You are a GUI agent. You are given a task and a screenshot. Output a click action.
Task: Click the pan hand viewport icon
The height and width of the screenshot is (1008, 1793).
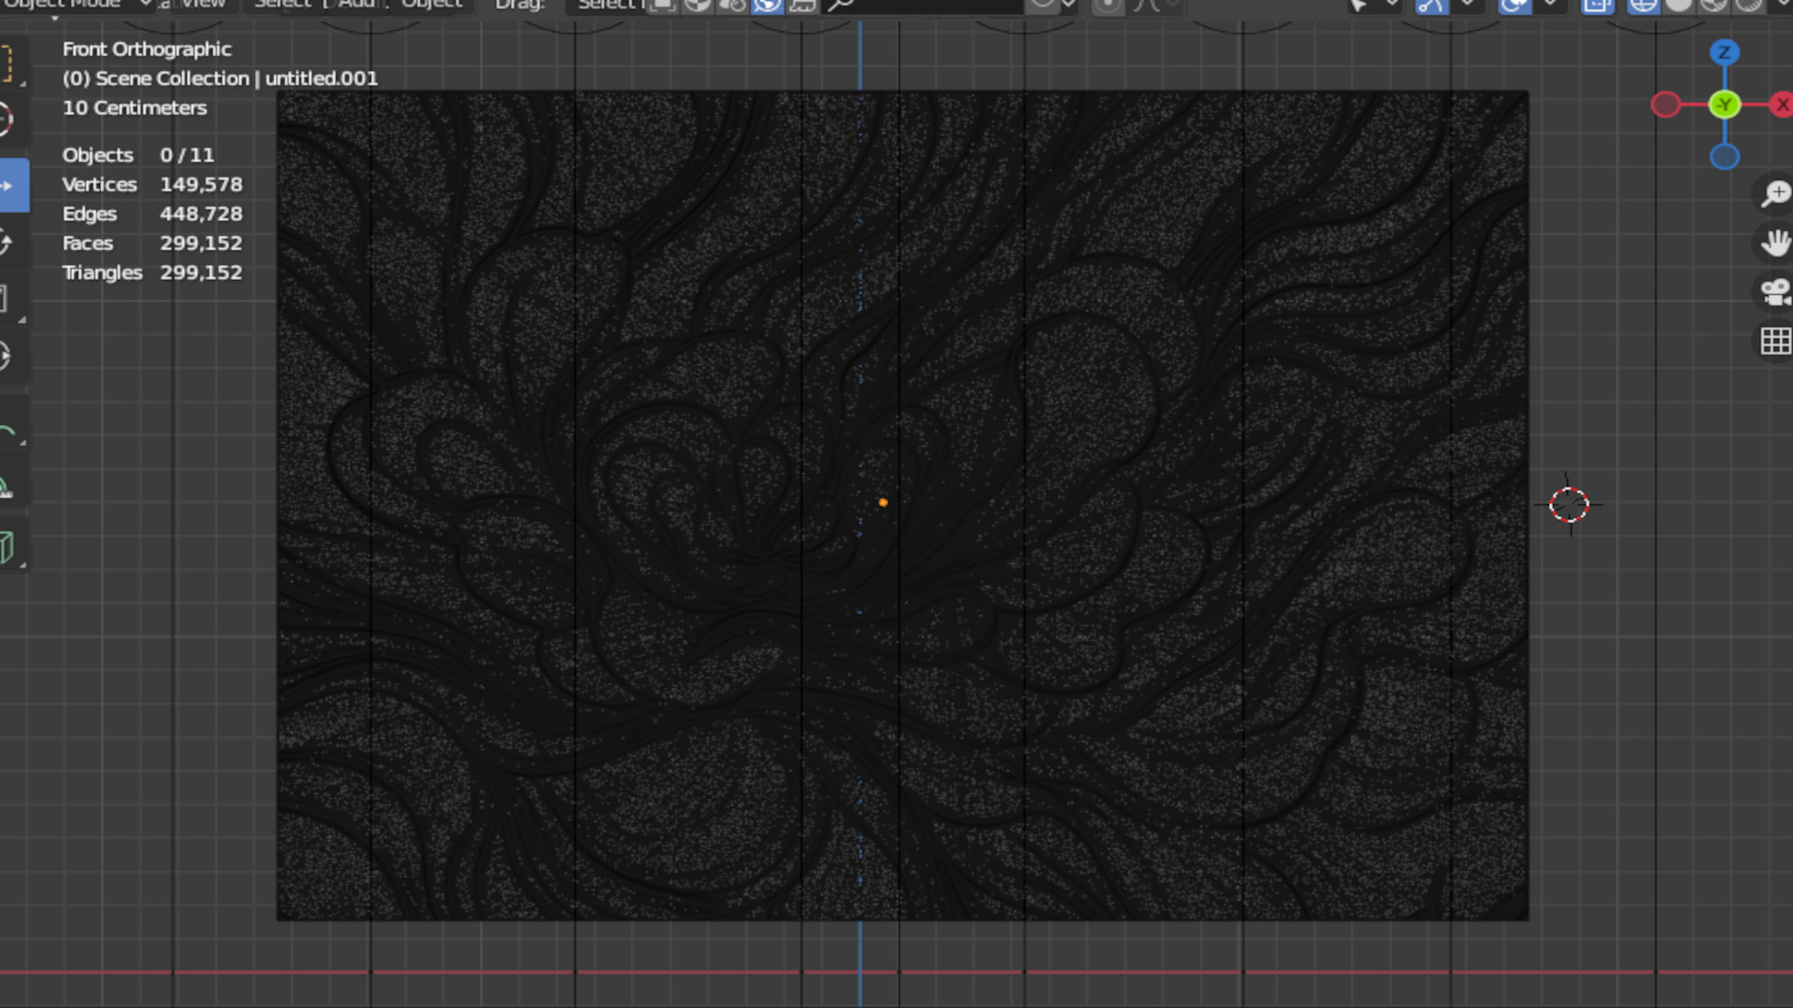point(1774,244)
